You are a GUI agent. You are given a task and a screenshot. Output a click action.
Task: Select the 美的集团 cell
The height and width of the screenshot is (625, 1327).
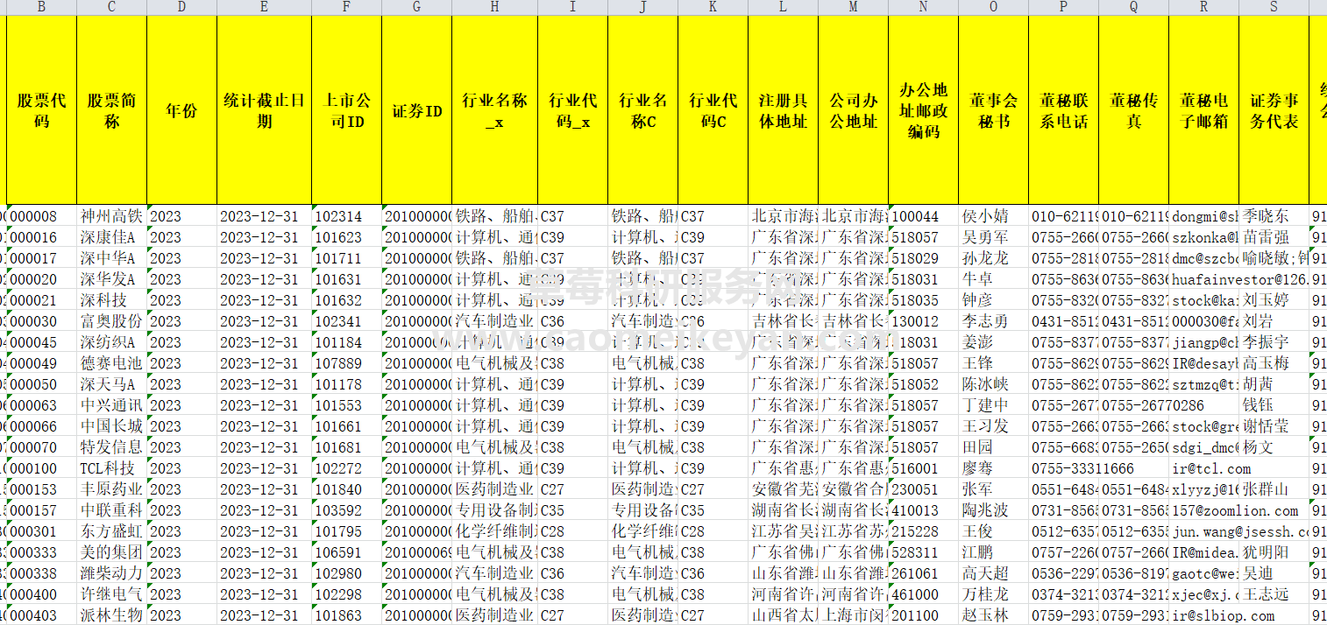pos(111,552)
